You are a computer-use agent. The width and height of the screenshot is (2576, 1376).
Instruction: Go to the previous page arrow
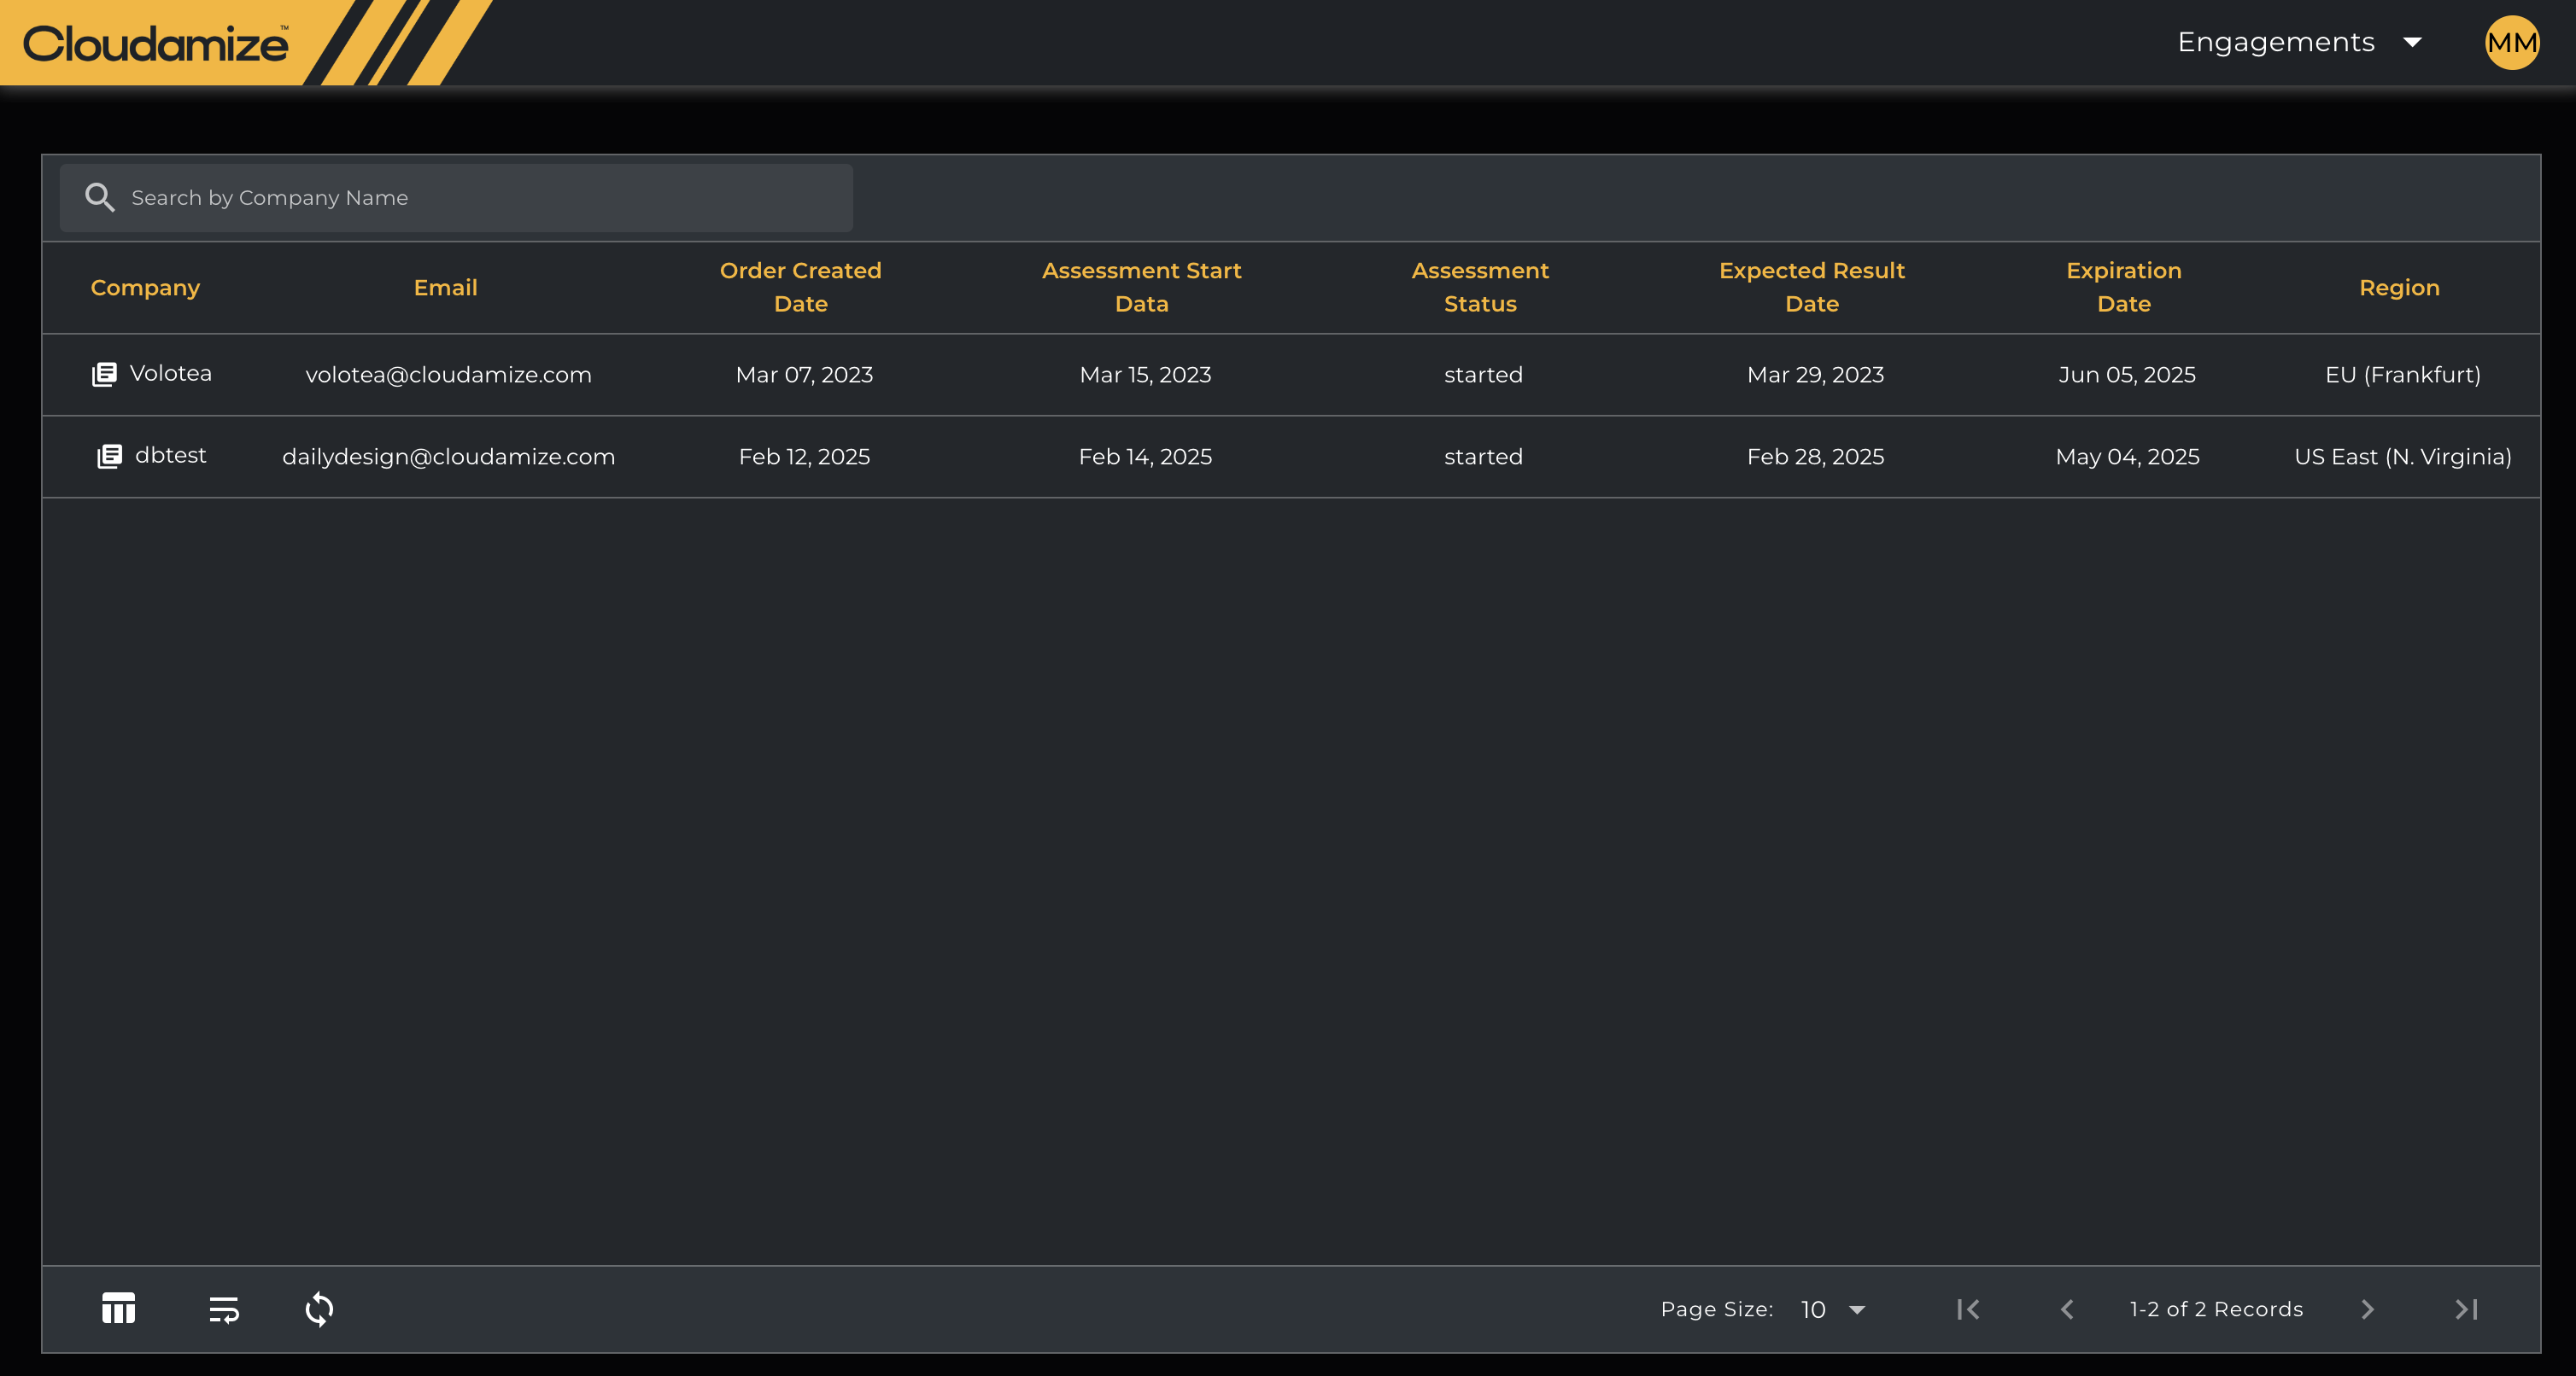[2067, 1309]
